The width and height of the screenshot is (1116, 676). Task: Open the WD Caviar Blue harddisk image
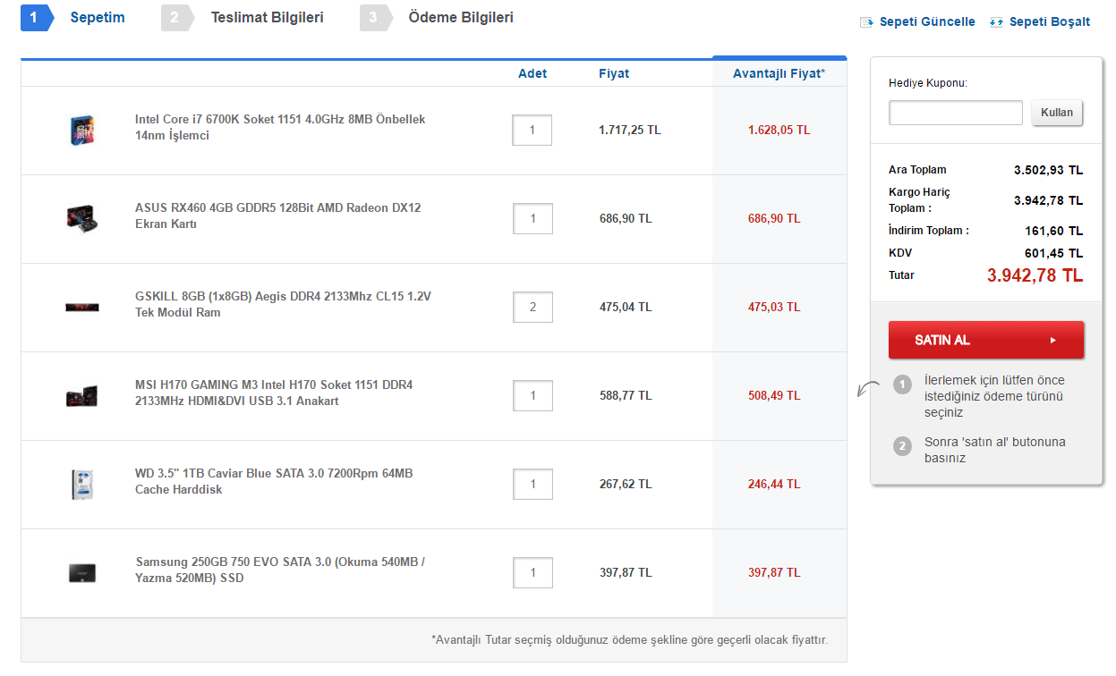click(x=82, y=484)
